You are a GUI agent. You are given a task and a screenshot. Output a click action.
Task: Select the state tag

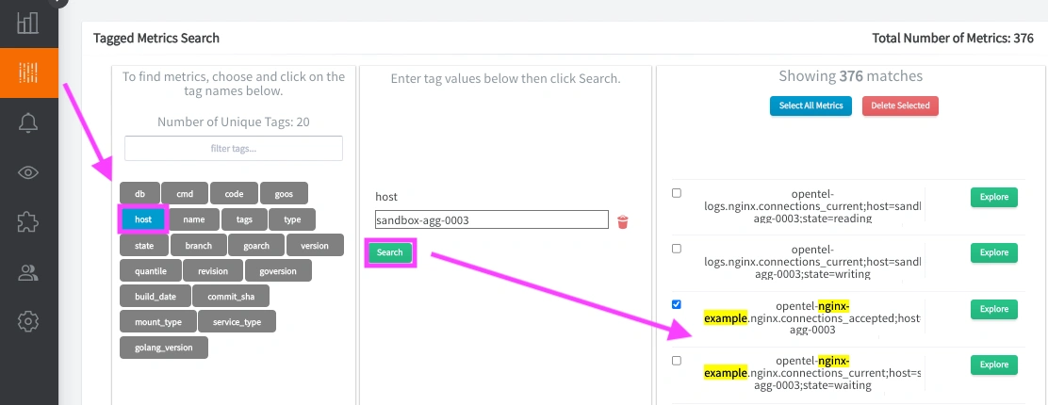[143, 245]
